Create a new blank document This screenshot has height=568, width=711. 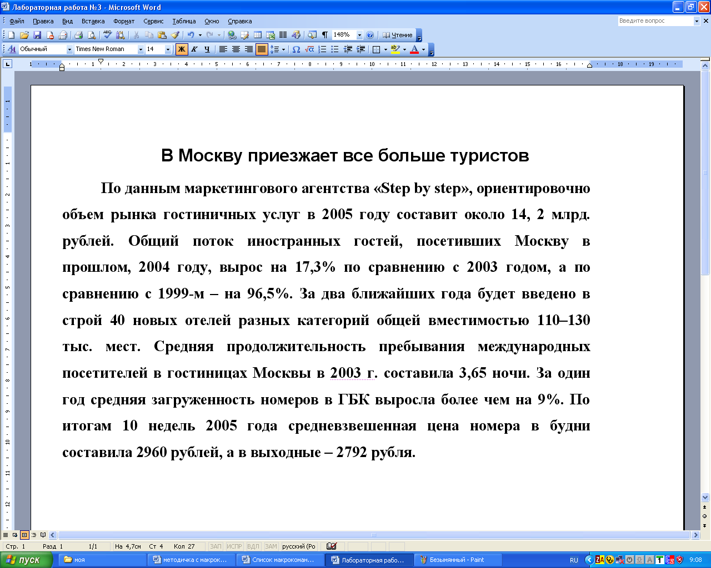[11, 35]
